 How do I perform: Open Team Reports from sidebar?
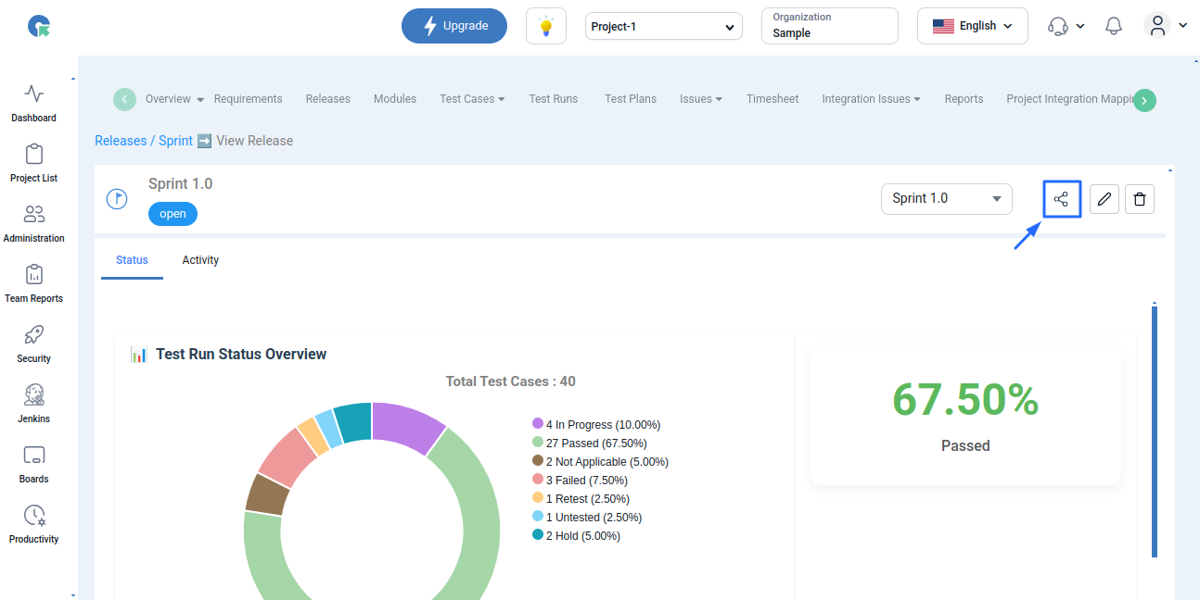(34, 282)
